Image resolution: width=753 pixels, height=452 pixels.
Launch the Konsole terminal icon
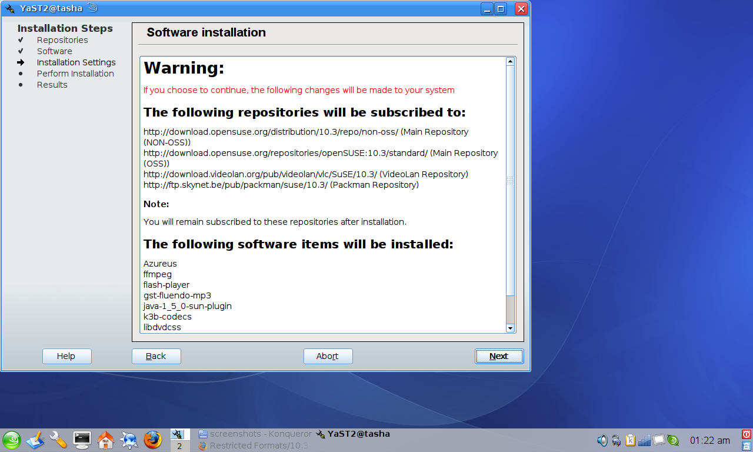pos(82,440)
